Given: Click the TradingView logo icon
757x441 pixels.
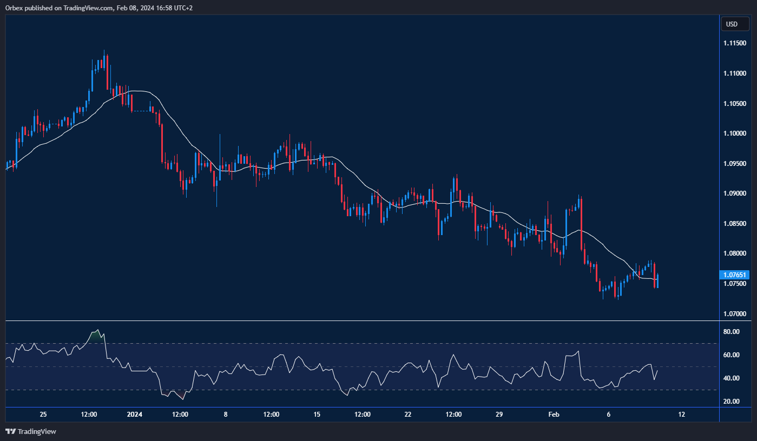Looking at the screenshot, I should point(9,432).
